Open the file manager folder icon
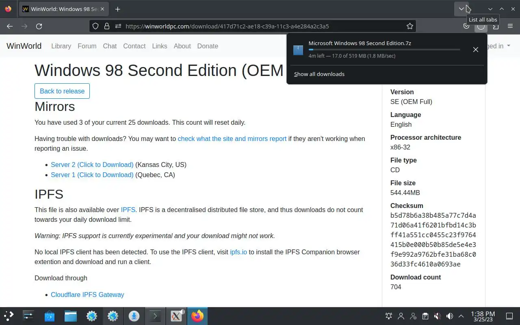Screen dimensions: 520x325 tap(71, 316)
